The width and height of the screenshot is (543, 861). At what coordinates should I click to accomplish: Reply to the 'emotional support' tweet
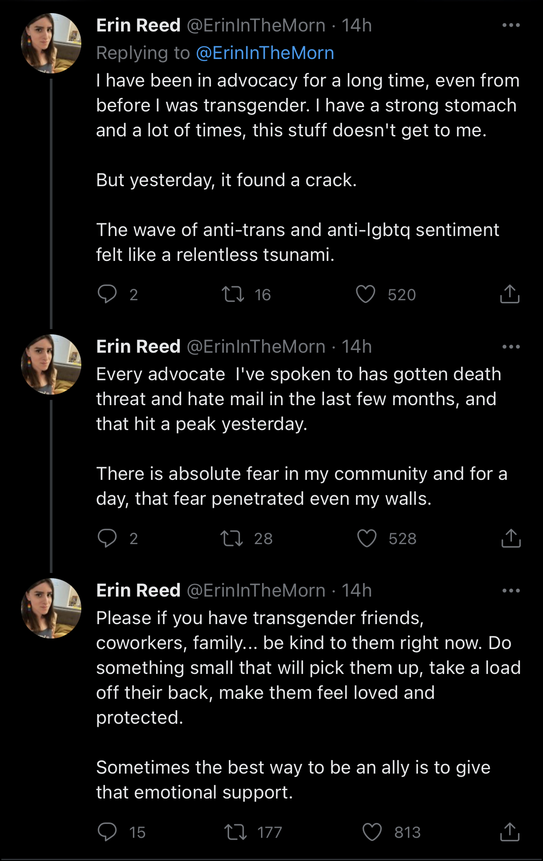tap(107, 832)
